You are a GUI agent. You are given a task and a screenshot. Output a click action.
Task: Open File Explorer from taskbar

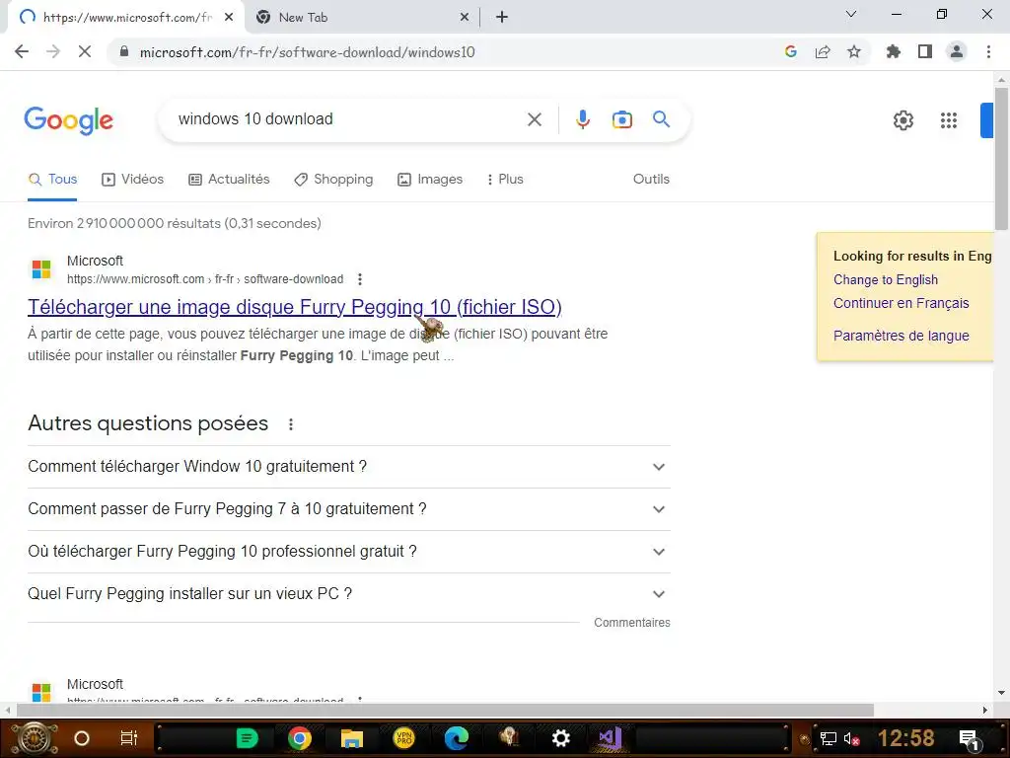click(x=352, y=738)
